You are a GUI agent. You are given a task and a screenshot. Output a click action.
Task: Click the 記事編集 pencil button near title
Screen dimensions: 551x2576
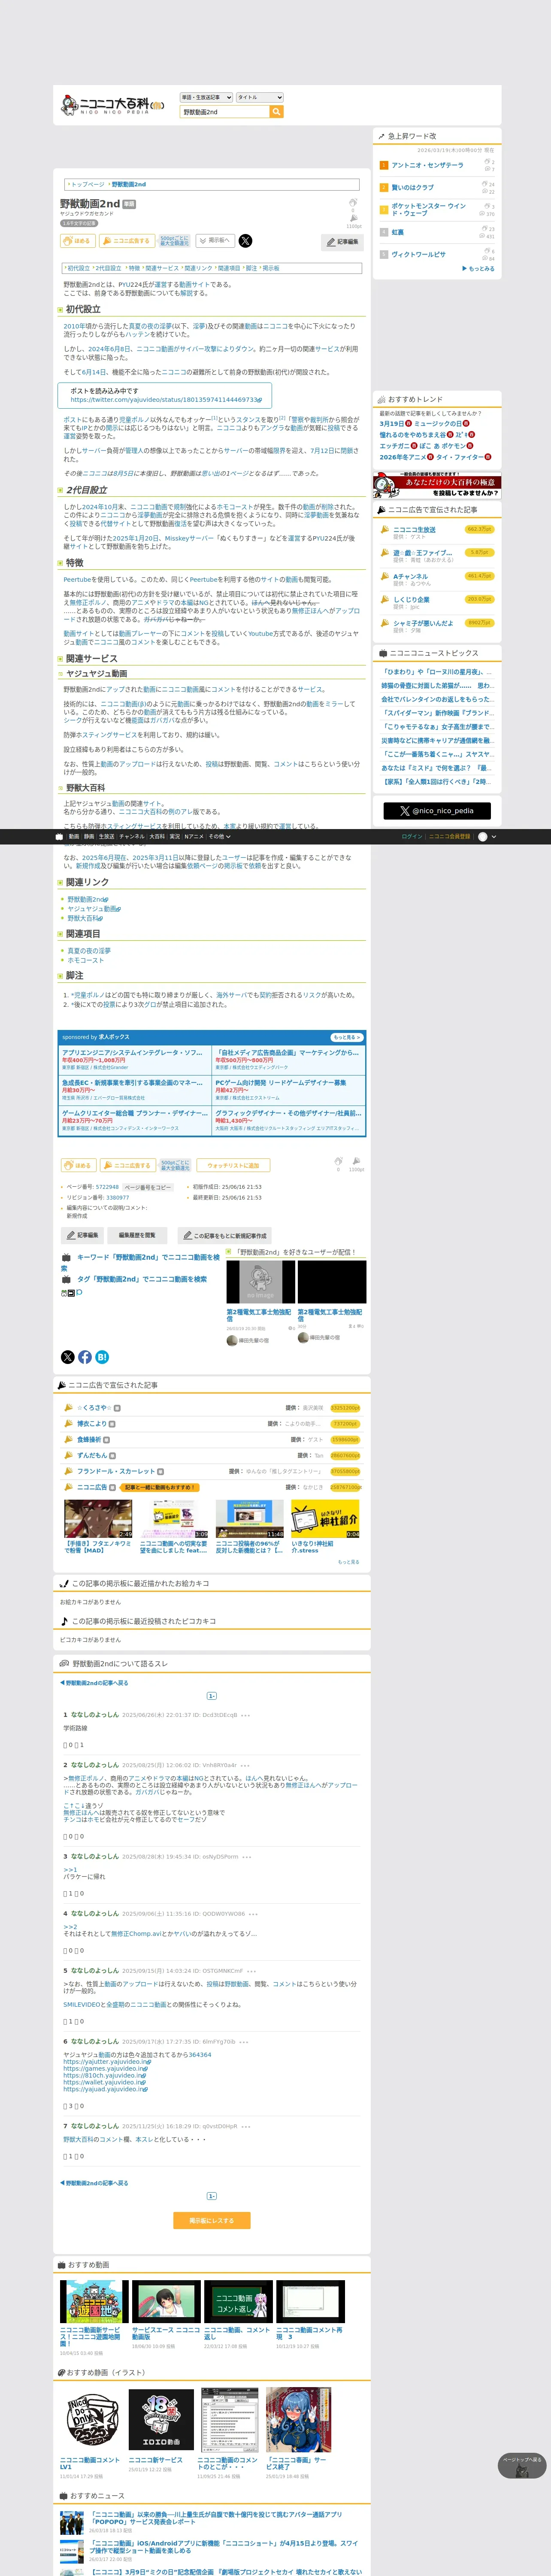(342, 242)
